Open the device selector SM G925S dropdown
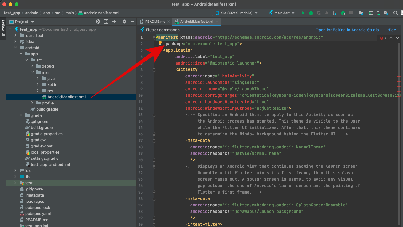 coord(236,13)
